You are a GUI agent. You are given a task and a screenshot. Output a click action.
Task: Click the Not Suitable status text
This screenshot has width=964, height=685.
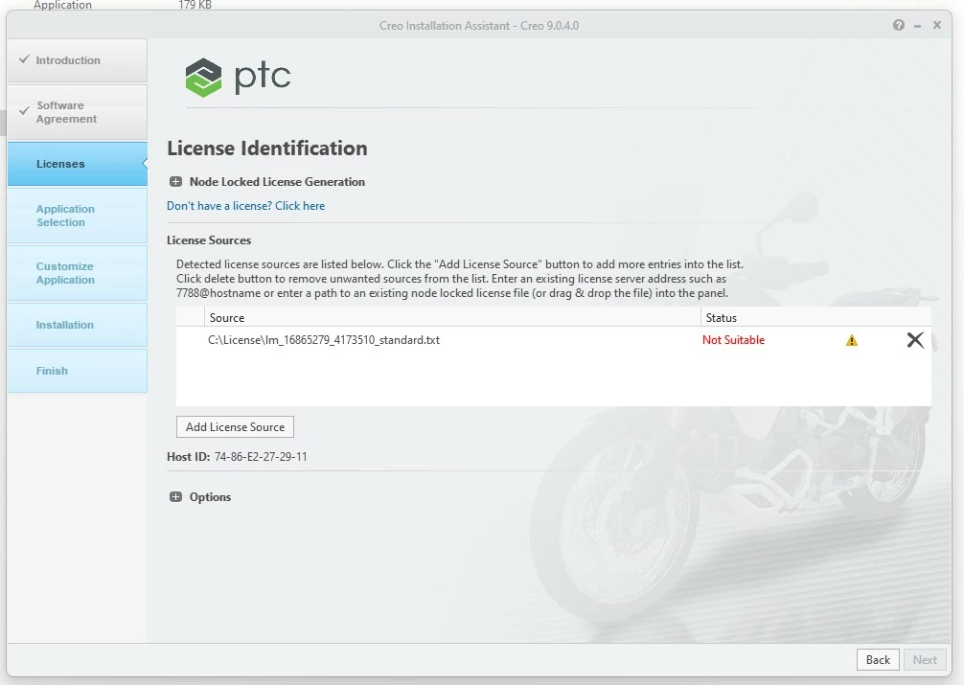tap(733, 340)
